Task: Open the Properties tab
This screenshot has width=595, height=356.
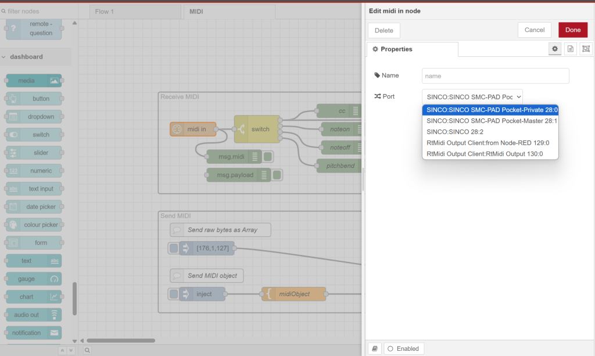Action: [413, 49]
